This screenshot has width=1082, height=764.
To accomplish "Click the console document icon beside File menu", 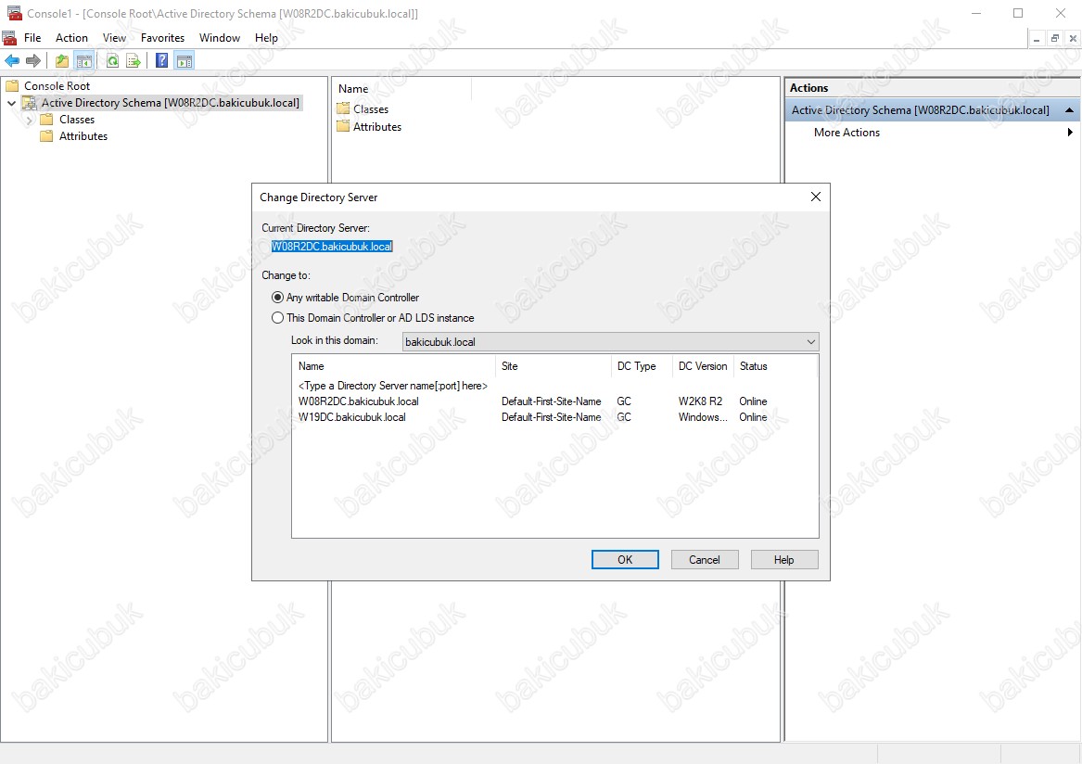I will (9, 37).
